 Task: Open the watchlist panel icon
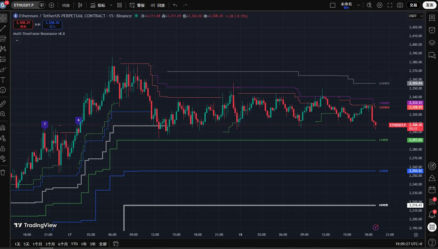coord(432,18)
